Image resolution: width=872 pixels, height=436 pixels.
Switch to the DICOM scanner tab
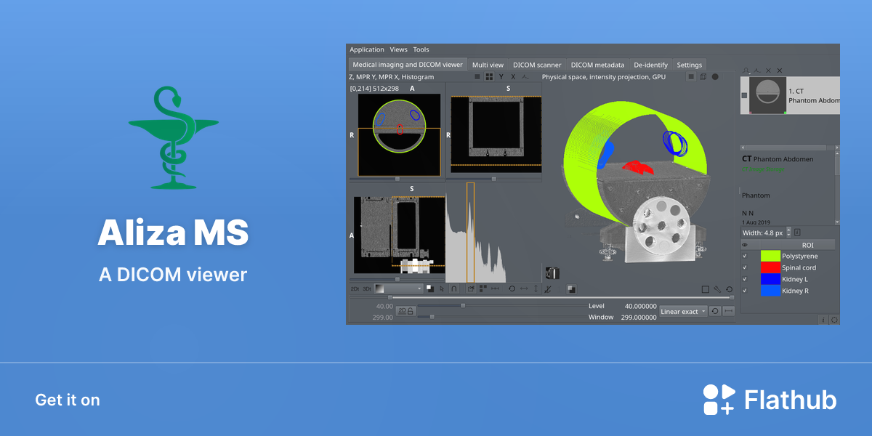point(537,65)
